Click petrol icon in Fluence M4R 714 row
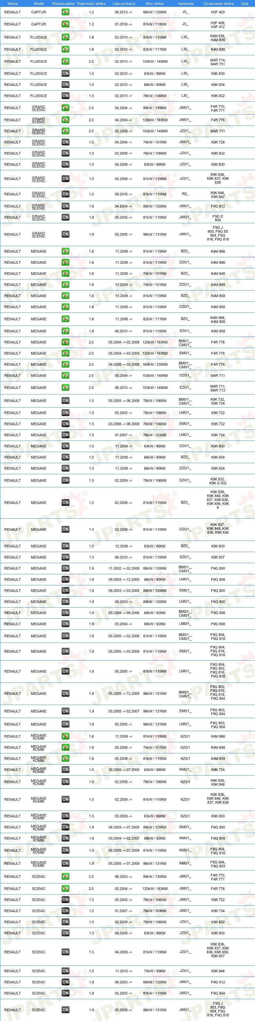The image size is (255, 1021). pyautogui.click(x=65, y=61)
